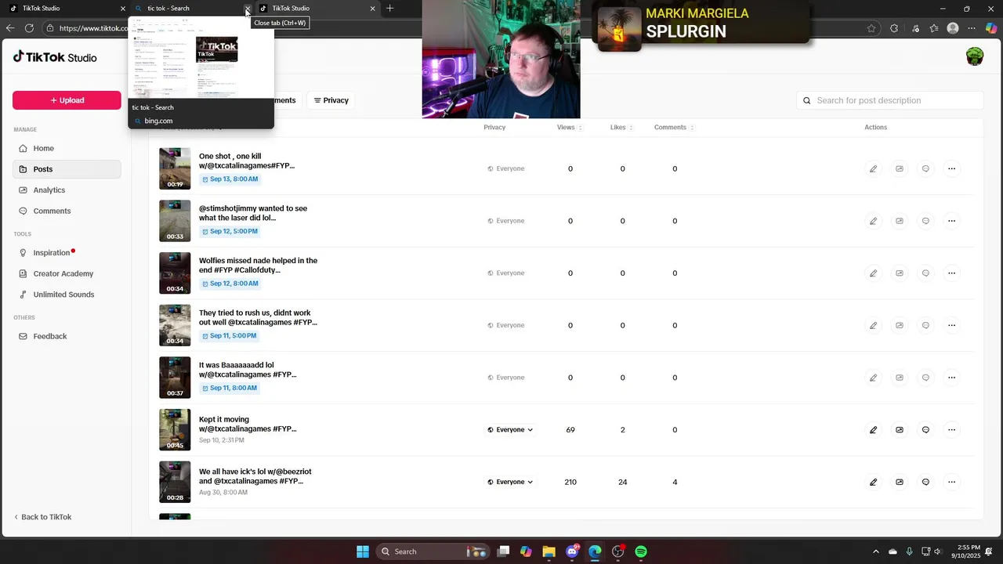Open the browser profile icon in toolbar
The width and height of the screenshot is (1003, 564).
953,28
